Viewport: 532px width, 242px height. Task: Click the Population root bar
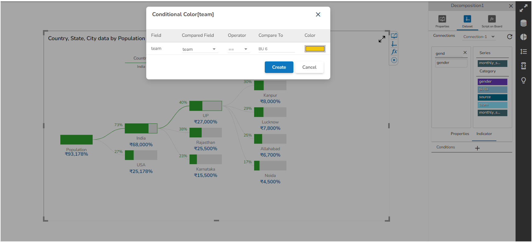pos(76,140)
